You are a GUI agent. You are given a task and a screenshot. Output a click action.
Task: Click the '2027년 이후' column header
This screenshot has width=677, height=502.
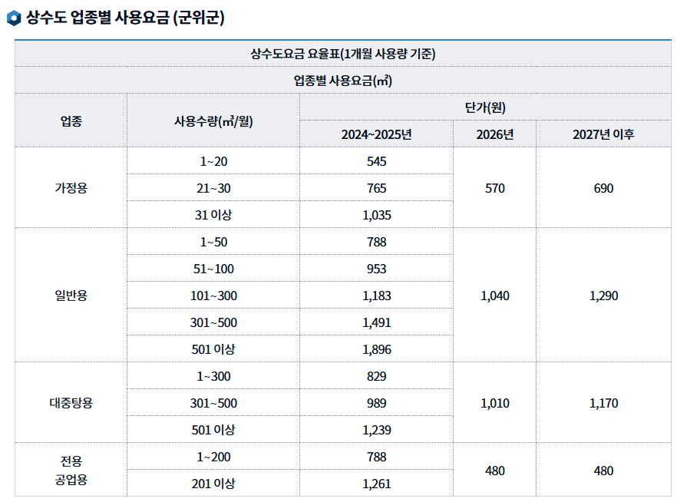603,134
